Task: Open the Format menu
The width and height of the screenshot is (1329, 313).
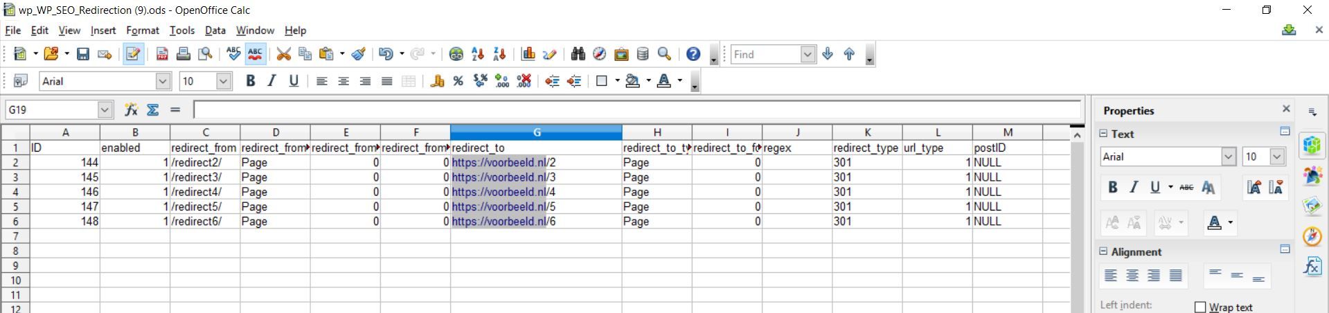Action: point(142,30)
